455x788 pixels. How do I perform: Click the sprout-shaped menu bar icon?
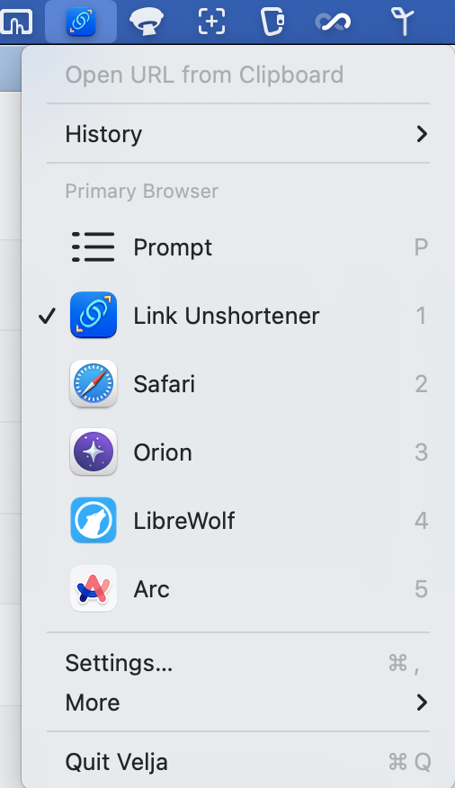click(402, 22)
